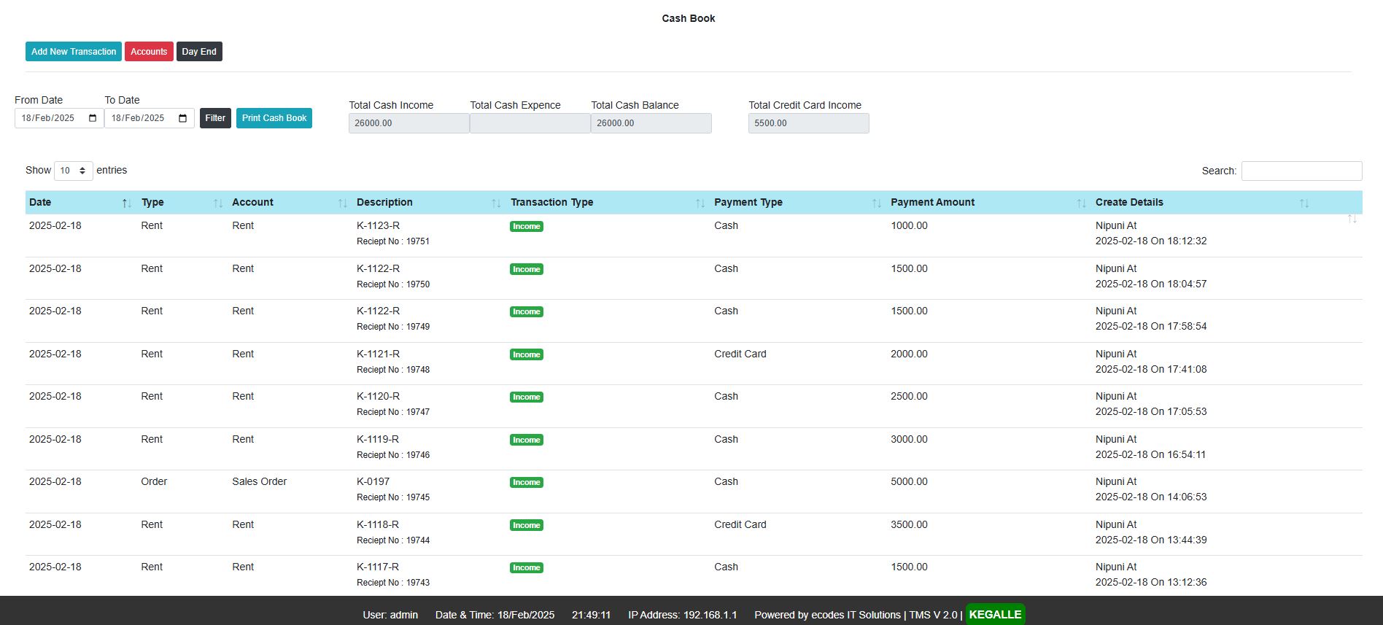The width and height of the screenshot is (1383, 625).
Task: Click Add New Transaction button
Action: tap(74, 52)
